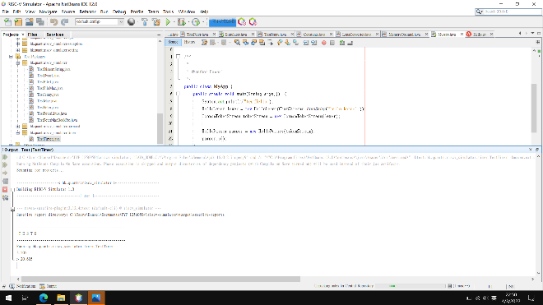
Task: Click the Open Project toolbar icon
Action: point(29,22)
